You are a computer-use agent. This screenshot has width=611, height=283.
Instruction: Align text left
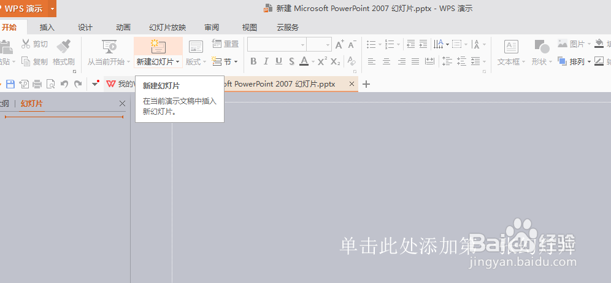click(372, 61)
